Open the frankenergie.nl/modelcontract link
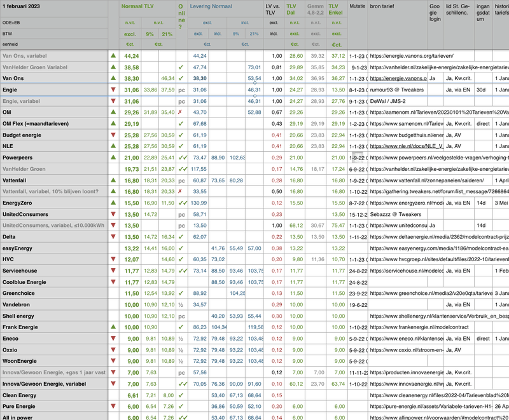Viewport: 509px width, 420px height. (x=419, y=327)
